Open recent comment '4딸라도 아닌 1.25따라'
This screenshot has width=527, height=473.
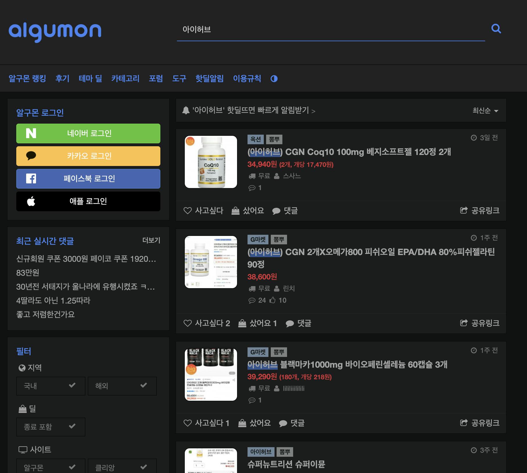53,301
